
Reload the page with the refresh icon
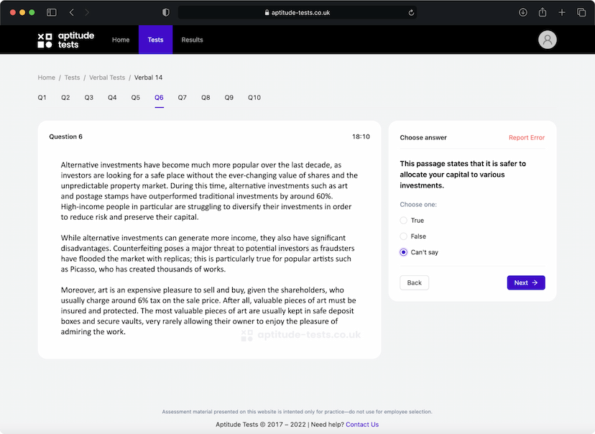click(x=411, y=12)
